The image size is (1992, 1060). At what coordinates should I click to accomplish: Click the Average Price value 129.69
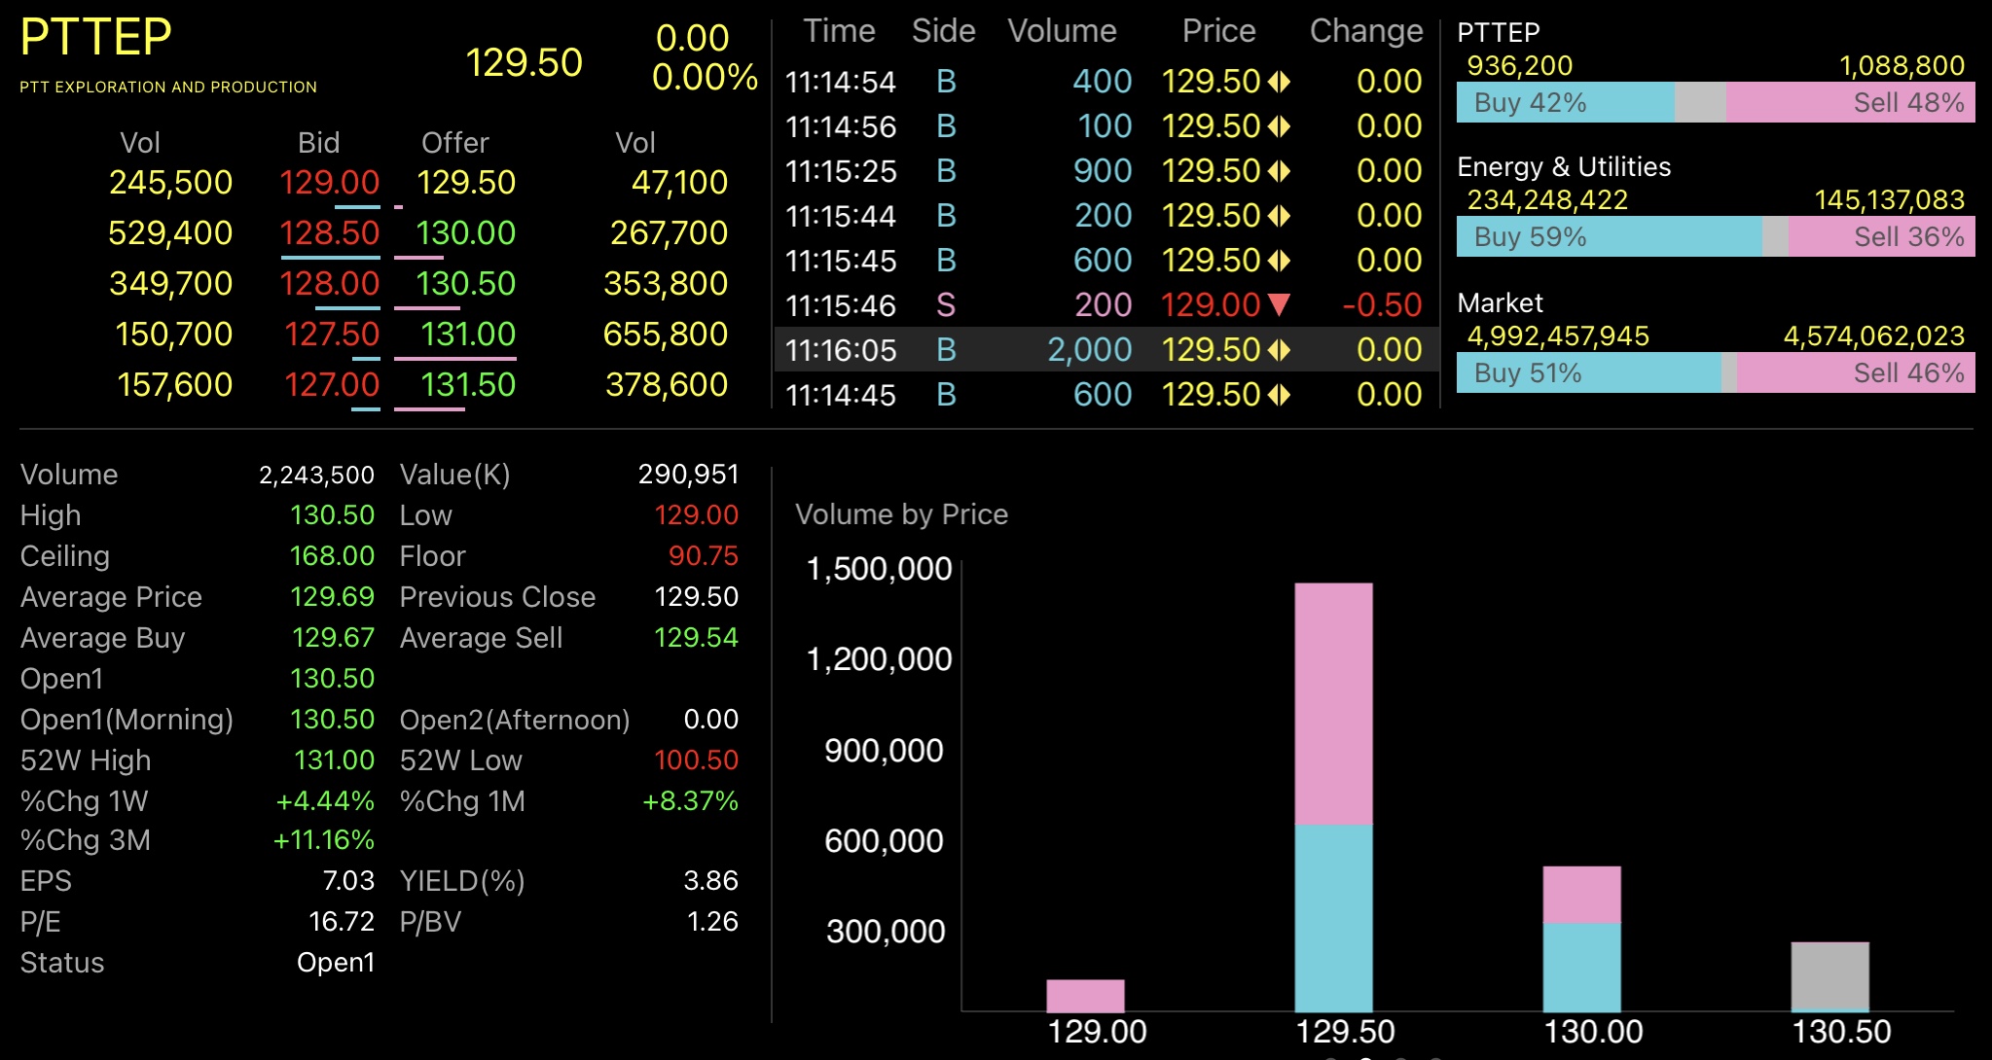332,597
